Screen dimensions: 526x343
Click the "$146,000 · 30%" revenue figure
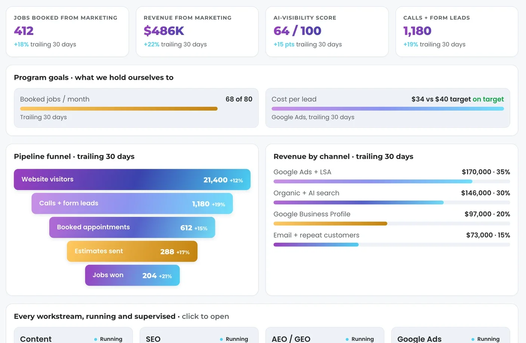pos(485,193)
